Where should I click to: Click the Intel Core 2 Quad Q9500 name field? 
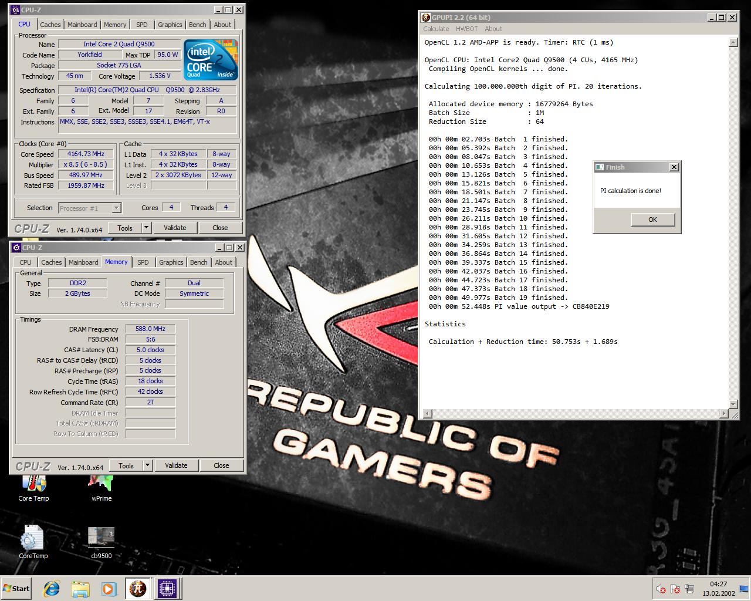pyautogui.click(x=119, y=44)
